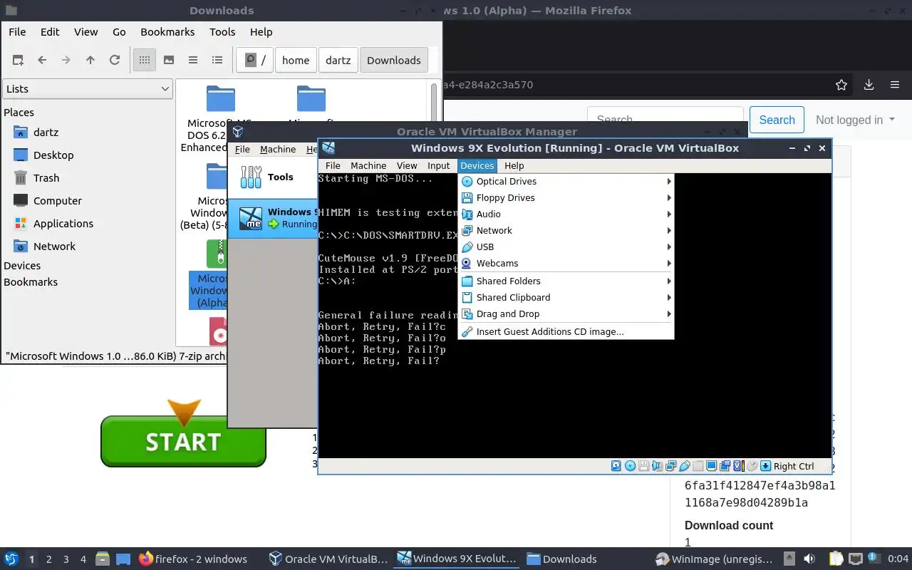Expand the Floppy Drives submenu

click(x=566, y=198)
